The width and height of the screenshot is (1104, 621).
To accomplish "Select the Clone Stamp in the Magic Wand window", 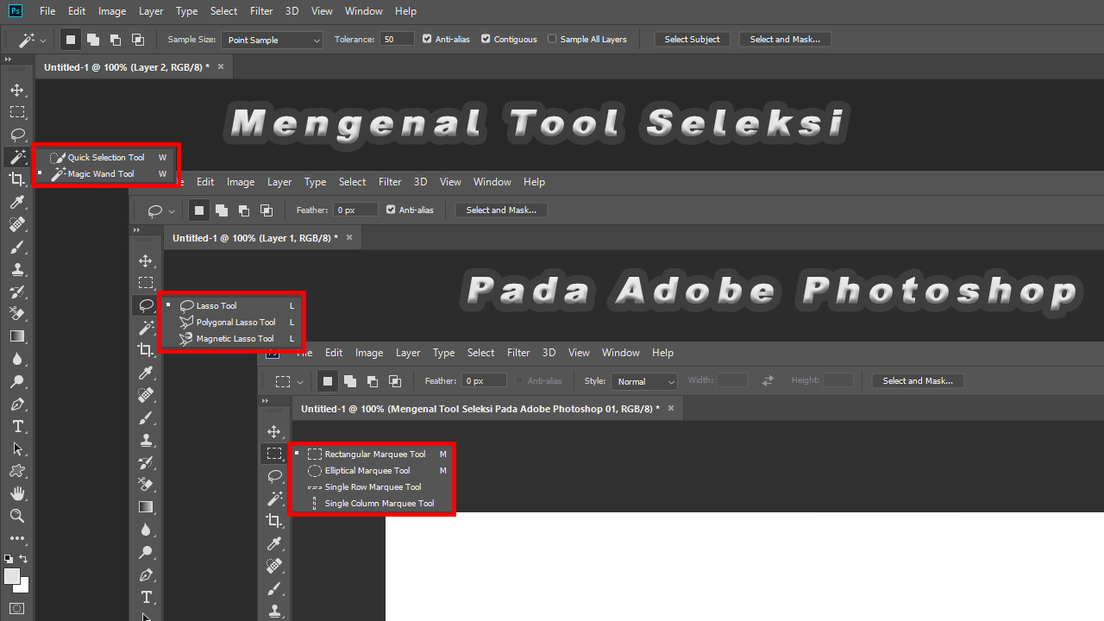I will tap(16, 269).
